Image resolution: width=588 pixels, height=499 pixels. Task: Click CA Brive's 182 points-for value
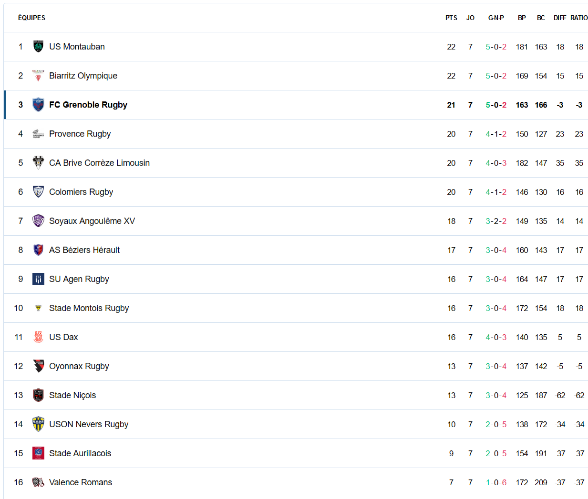(x=522, y=163)
